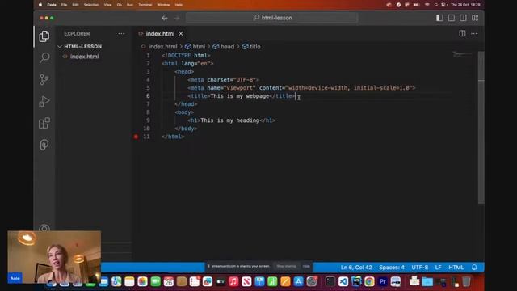Go forward using the right arrow

tap(177, 18)
